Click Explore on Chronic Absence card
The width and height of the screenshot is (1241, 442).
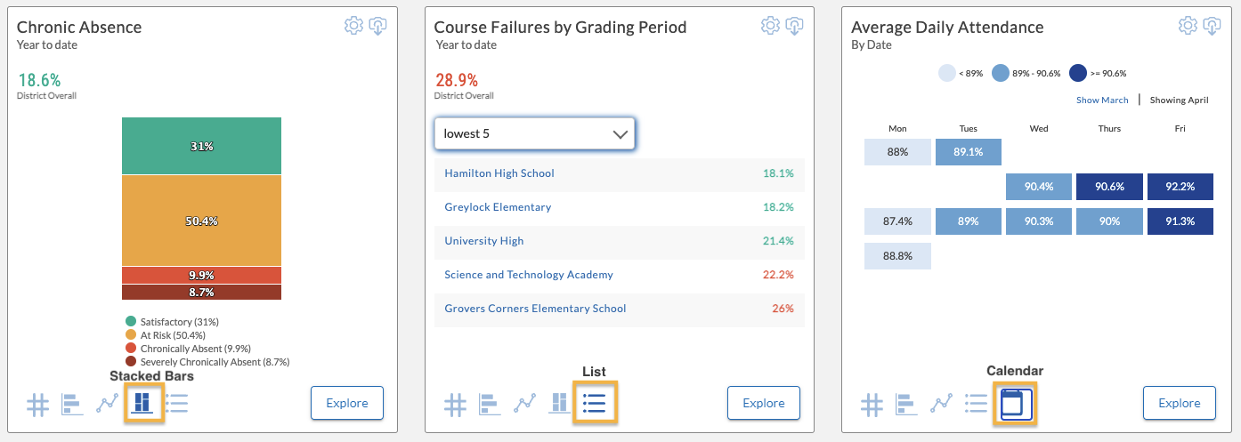pos(347,403)
